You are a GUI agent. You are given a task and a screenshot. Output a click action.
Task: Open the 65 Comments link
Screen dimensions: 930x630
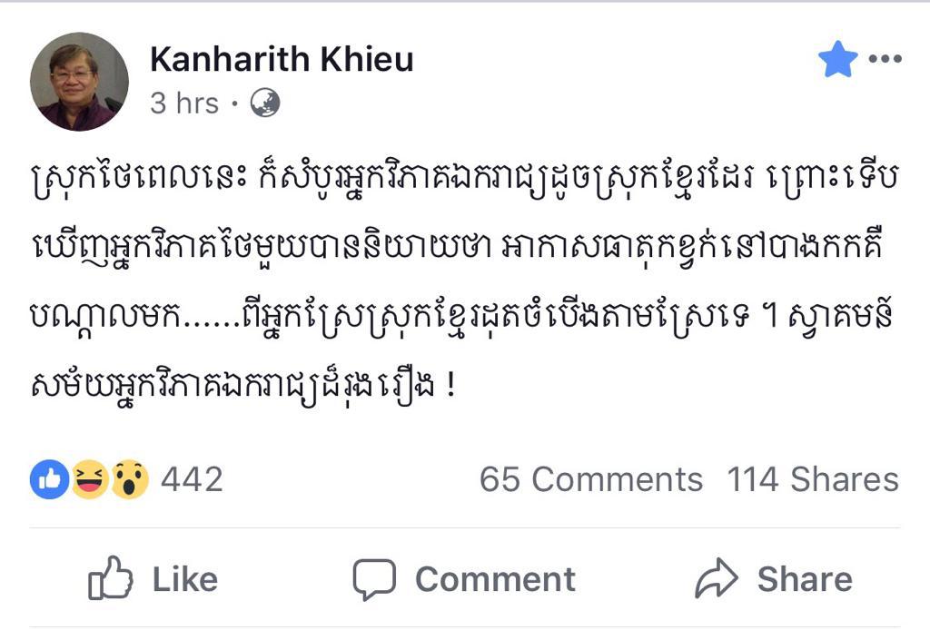tap(590, 479)
